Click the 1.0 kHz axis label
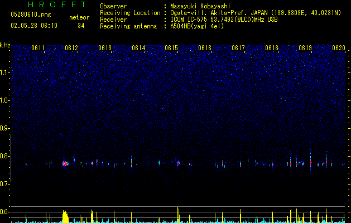The height and width of the screenshot is (223, 351). point(5,100)
